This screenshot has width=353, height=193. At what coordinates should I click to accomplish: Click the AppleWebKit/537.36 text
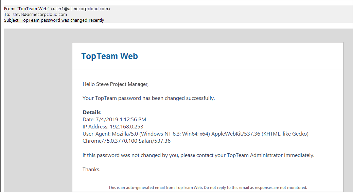tap(236, 134)
